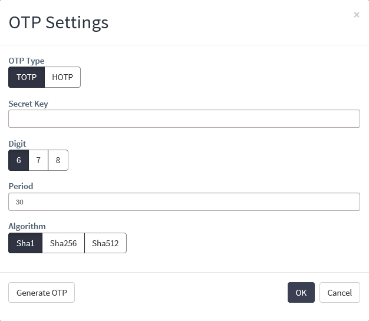Click the Secret Key label

pos(28,104)
